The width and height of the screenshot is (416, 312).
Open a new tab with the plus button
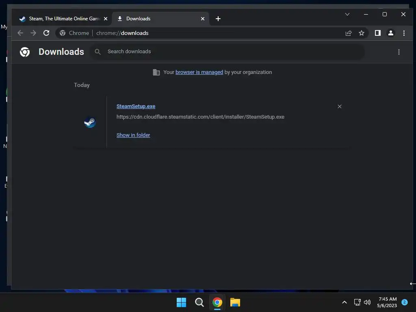(218, 19)
